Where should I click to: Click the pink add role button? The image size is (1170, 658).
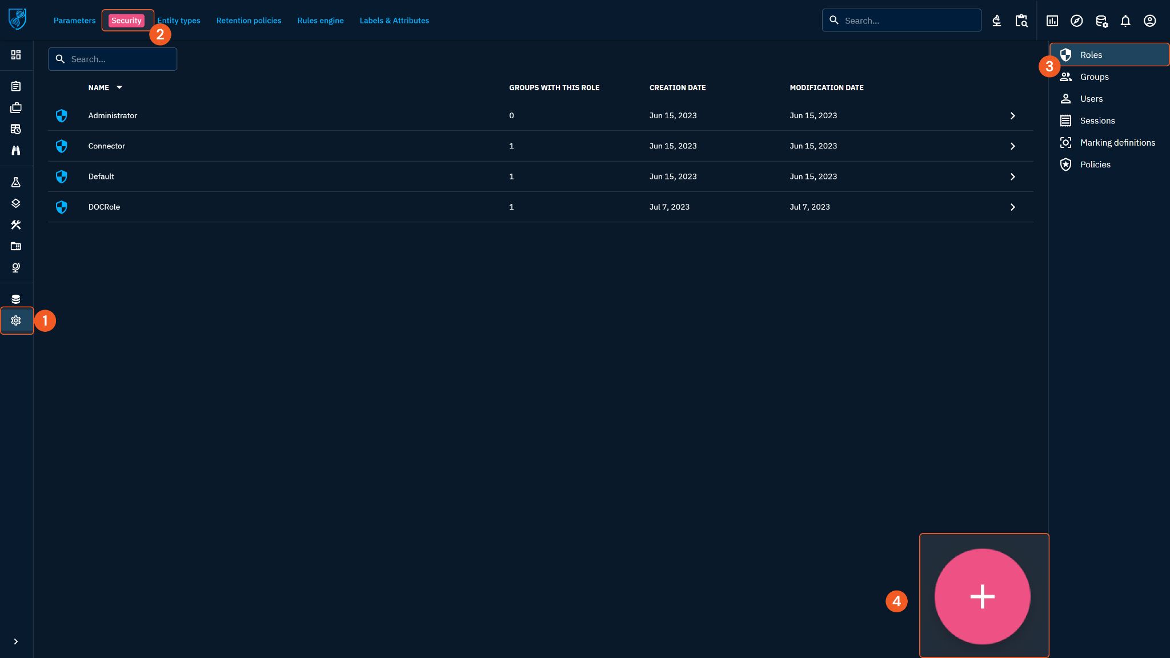tap(982, 596)
